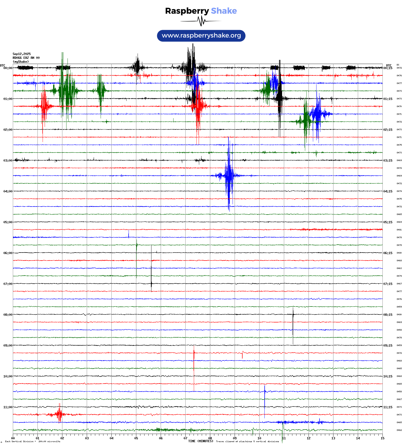Image resolution: width=403 pixels, height=445 pixels.
Task: Click the Raspberry Shake logo title
Action: point(201,11)
